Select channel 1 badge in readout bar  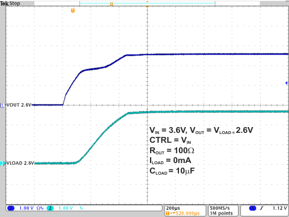(x=10, y=208)
